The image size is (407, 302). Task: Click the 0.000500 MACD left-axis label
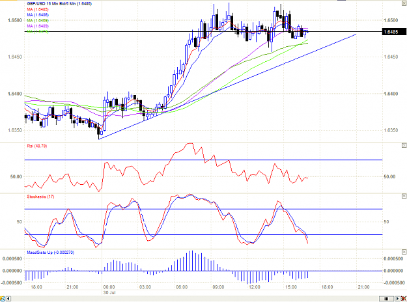[12, 259]
